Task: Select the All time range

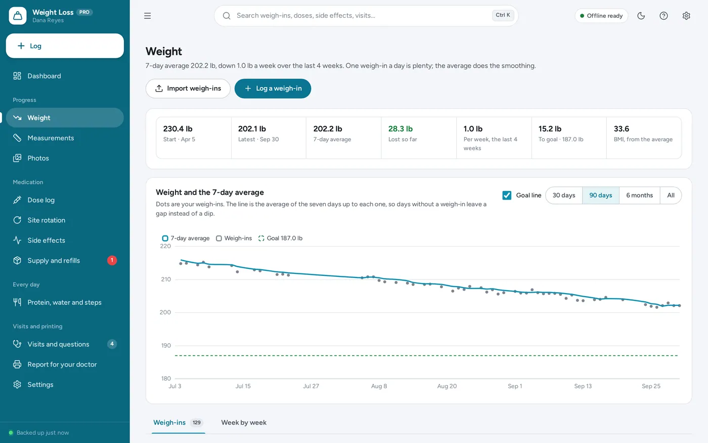Action: (x=671, y=195)
